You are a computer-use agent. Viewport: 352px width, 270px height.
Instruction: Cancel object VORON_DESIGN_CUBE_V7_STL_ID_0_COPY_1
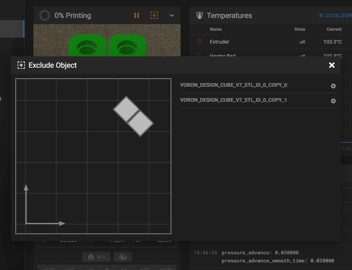tap(333, 101)
